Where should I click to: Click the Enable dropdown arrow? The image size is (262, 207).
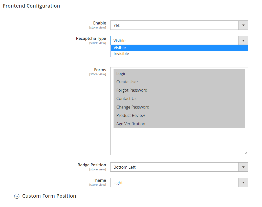[243, 25]
